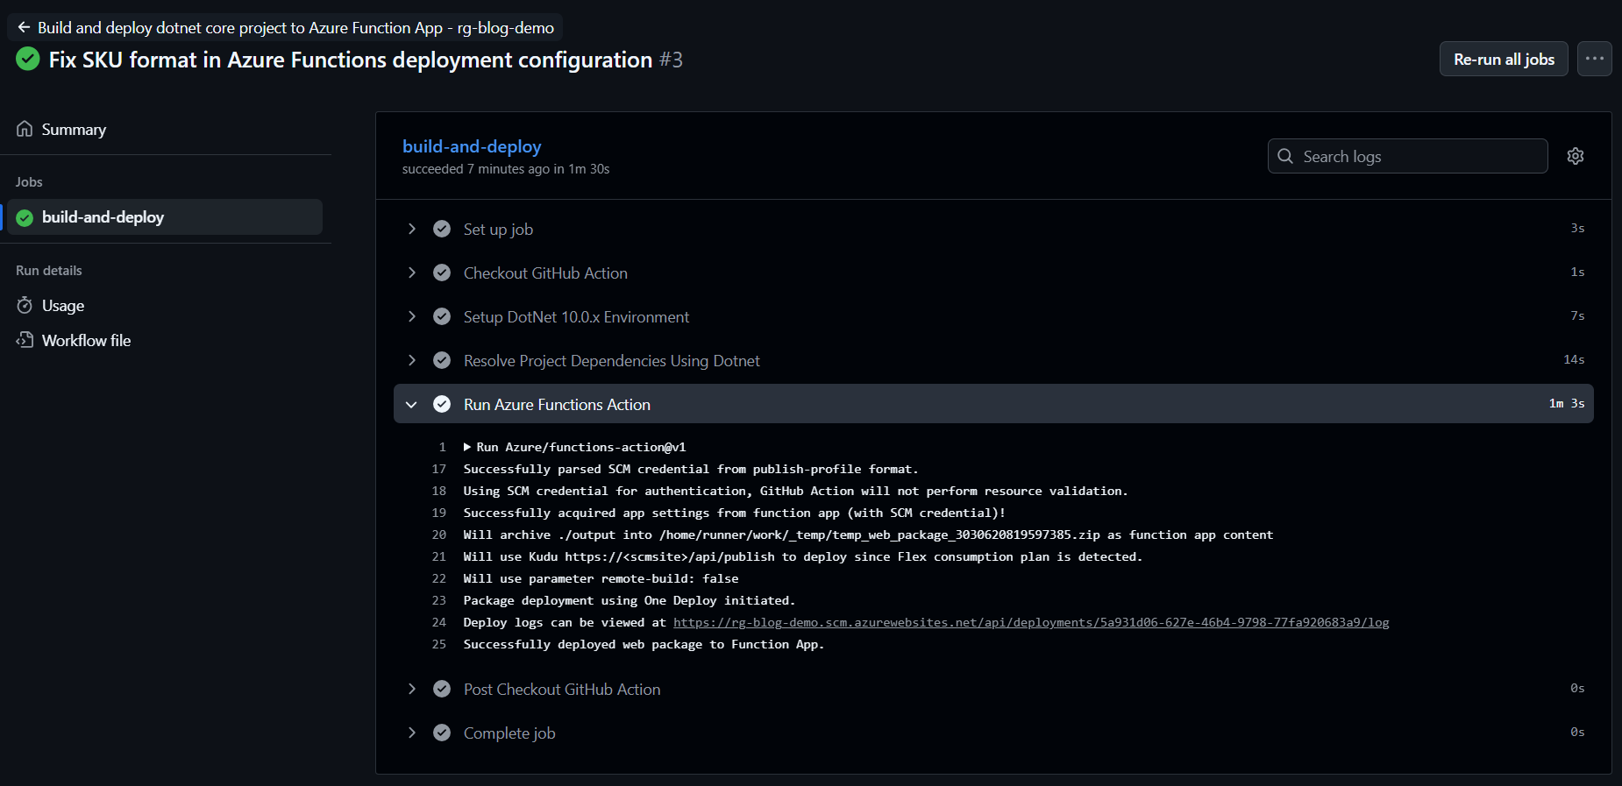
Task: Click log line number 25
Action: click(438, 644)
